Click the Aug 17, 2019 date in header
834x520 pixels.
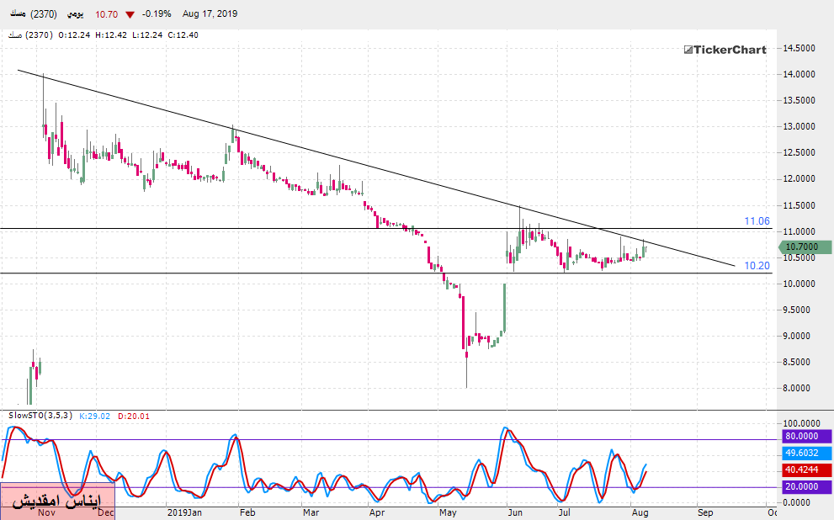point(210,14)
